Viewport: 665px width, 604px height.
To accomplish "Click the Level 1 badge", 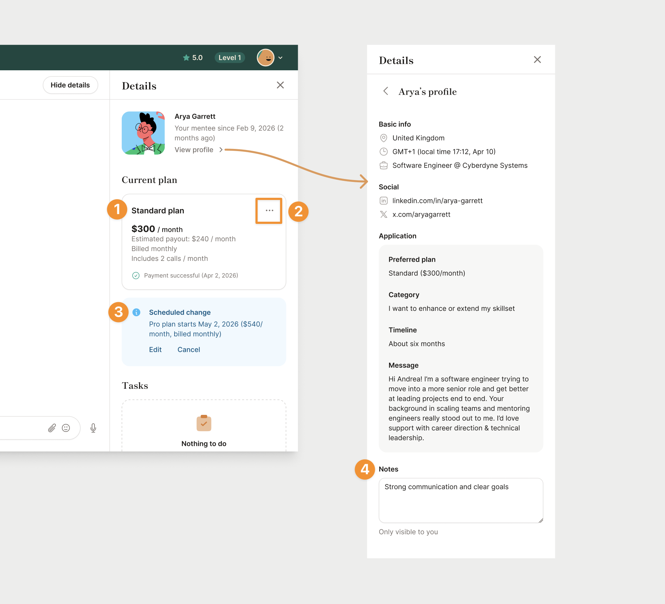I will click(230, 58).
